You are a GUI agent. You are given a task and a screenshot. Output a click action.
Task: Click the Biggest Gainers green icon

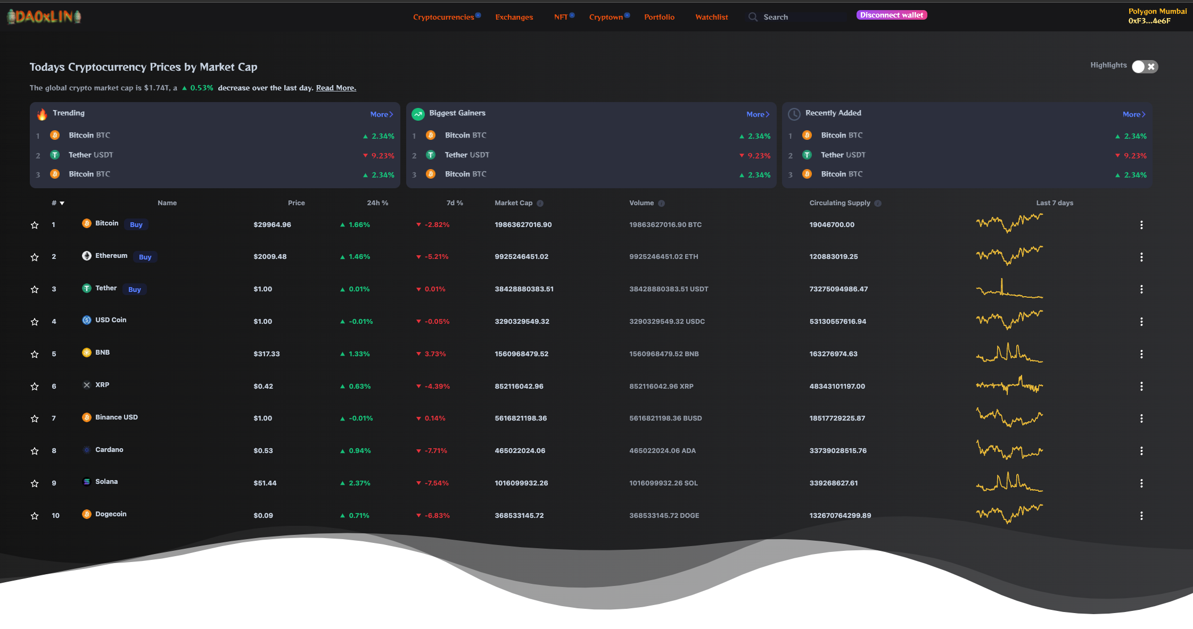[x=418, y=114]
